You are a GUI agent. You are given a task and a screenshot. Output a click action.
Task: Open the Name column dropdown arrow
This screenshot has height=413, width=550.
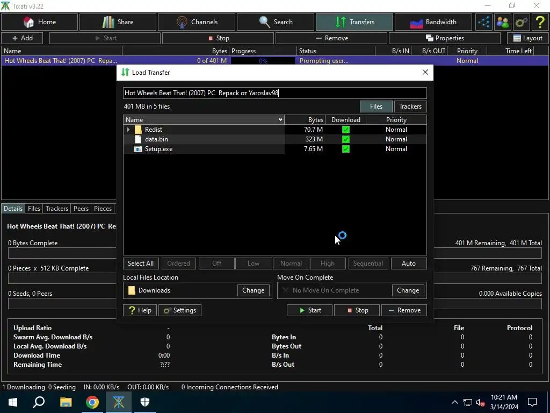280,120
